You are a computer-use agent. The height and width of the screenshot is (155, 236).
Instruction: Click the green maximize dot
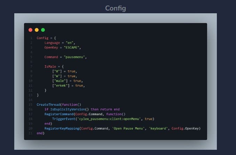click(x=43, y=30)
